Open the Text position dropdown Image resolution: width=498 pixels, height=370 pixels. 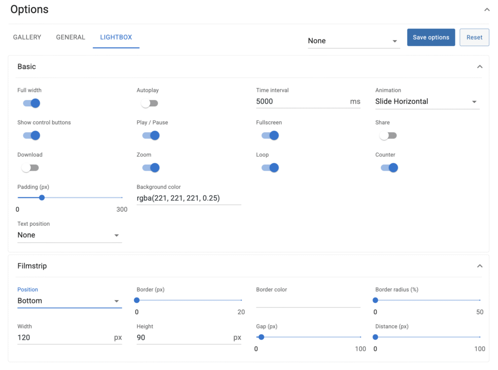(69, 235)
